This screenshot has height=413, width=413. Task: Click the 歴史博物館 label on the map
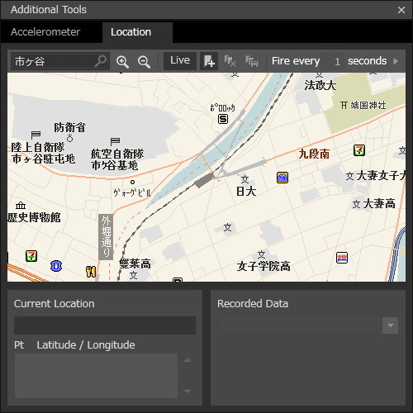pos(34,217)
